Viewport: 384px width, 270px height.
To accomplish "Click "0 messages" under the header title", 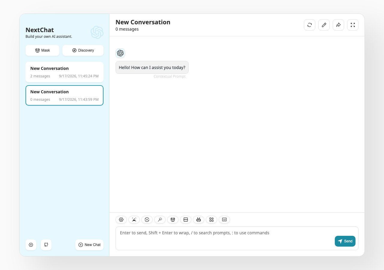I will [x=127, y=29].
